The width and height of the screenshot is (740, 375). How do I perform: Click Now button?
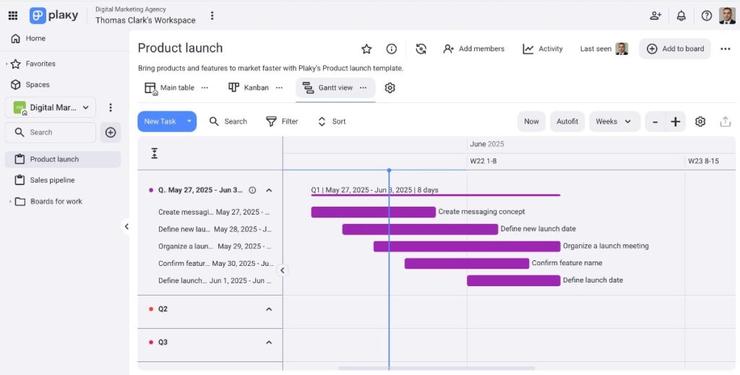[x=531, y=121]
